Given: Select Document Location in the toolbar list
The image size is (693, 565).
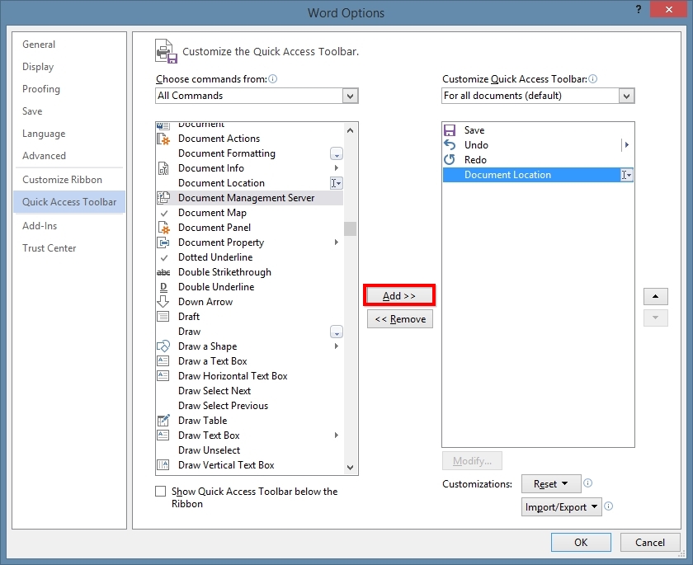Looking at the screenshot, I should click(x=538, y=175).
